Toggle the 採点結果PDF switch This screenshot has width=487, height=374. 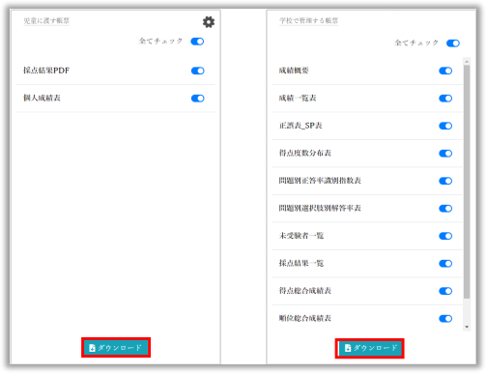pyautogui.click(x=197, y=71)
